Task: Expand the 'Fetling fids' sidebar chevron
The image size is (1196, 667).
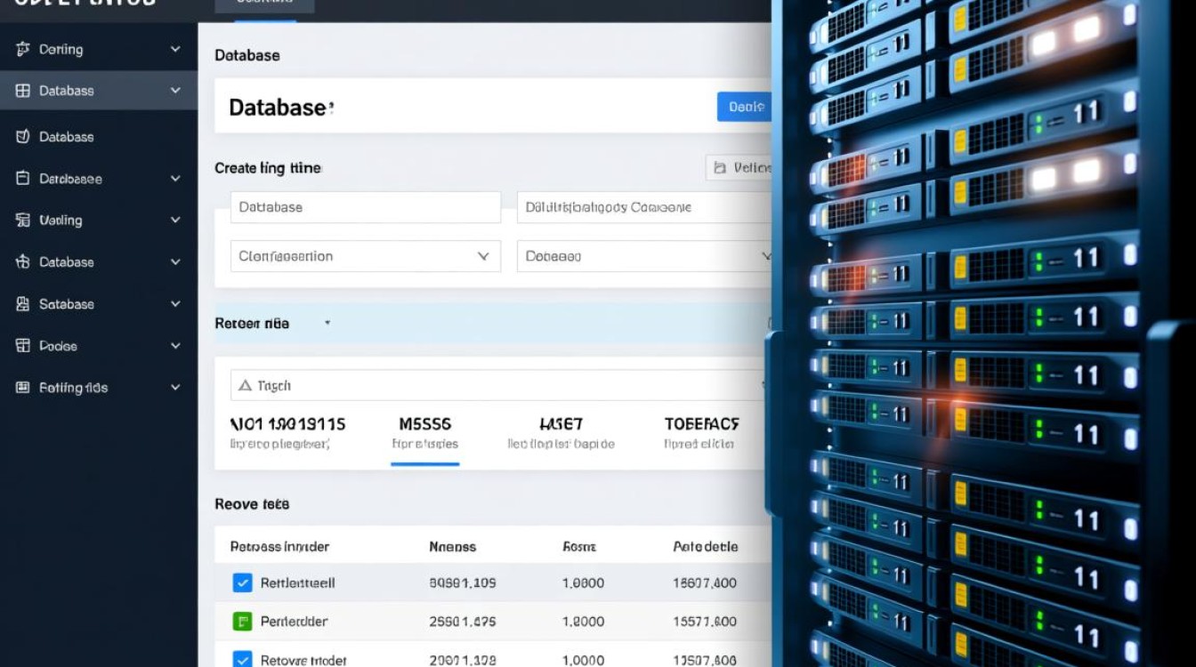Action: (175, 388)
